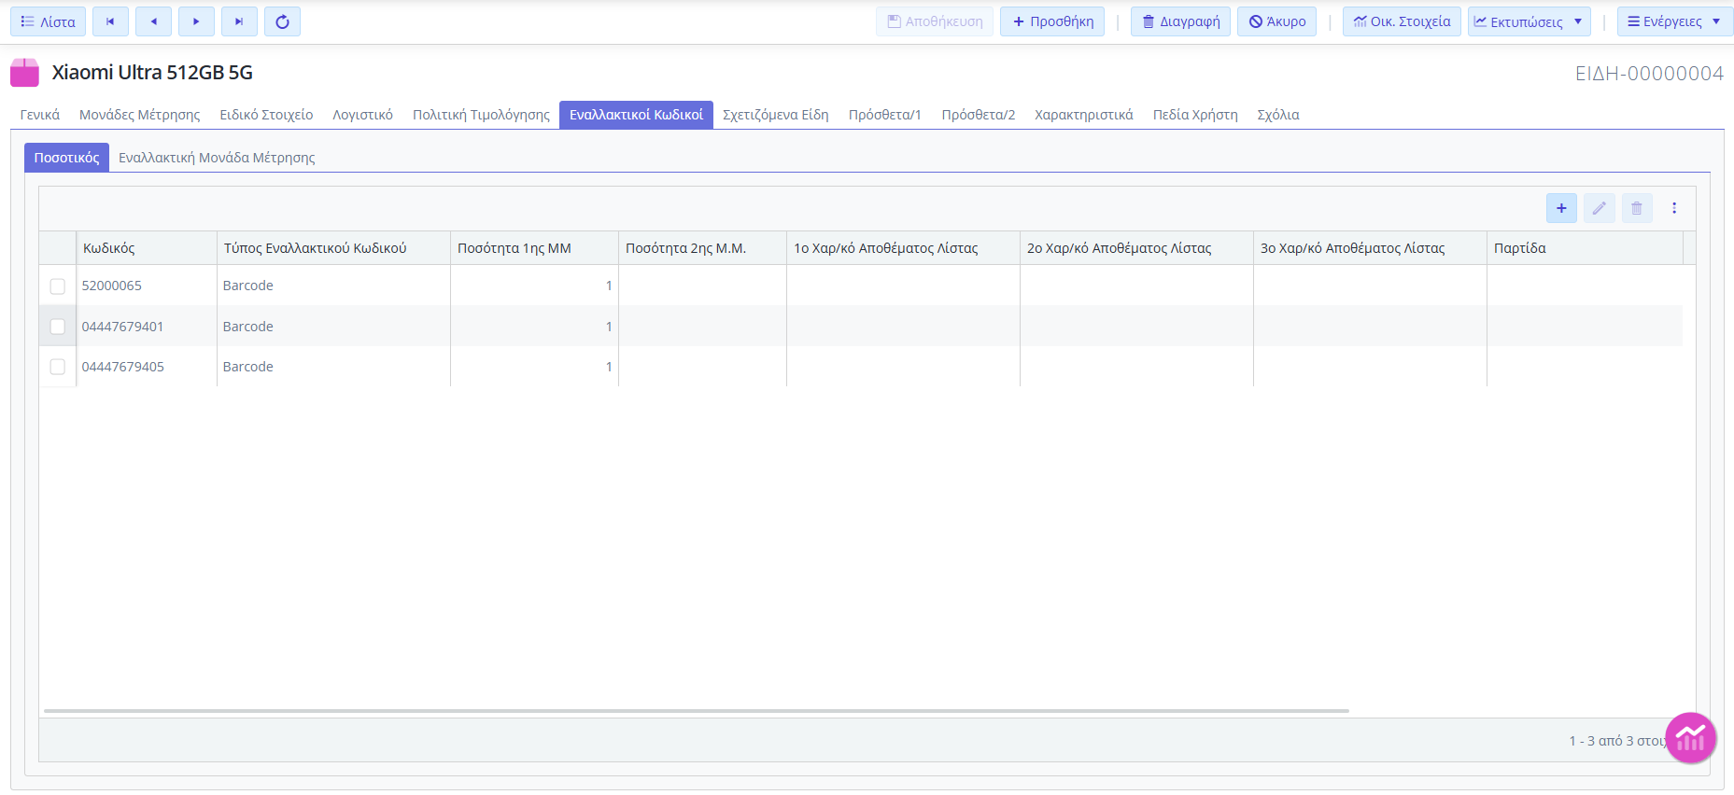Go to the last record

point(239,21)
